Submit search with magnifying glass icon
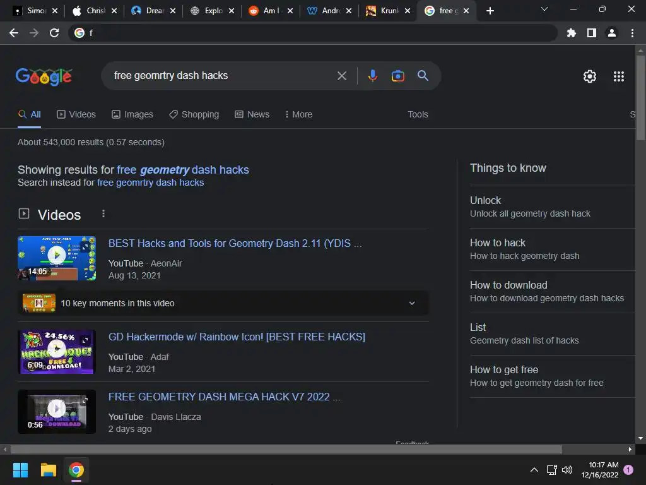646x485 pixels. pos(423,76)
